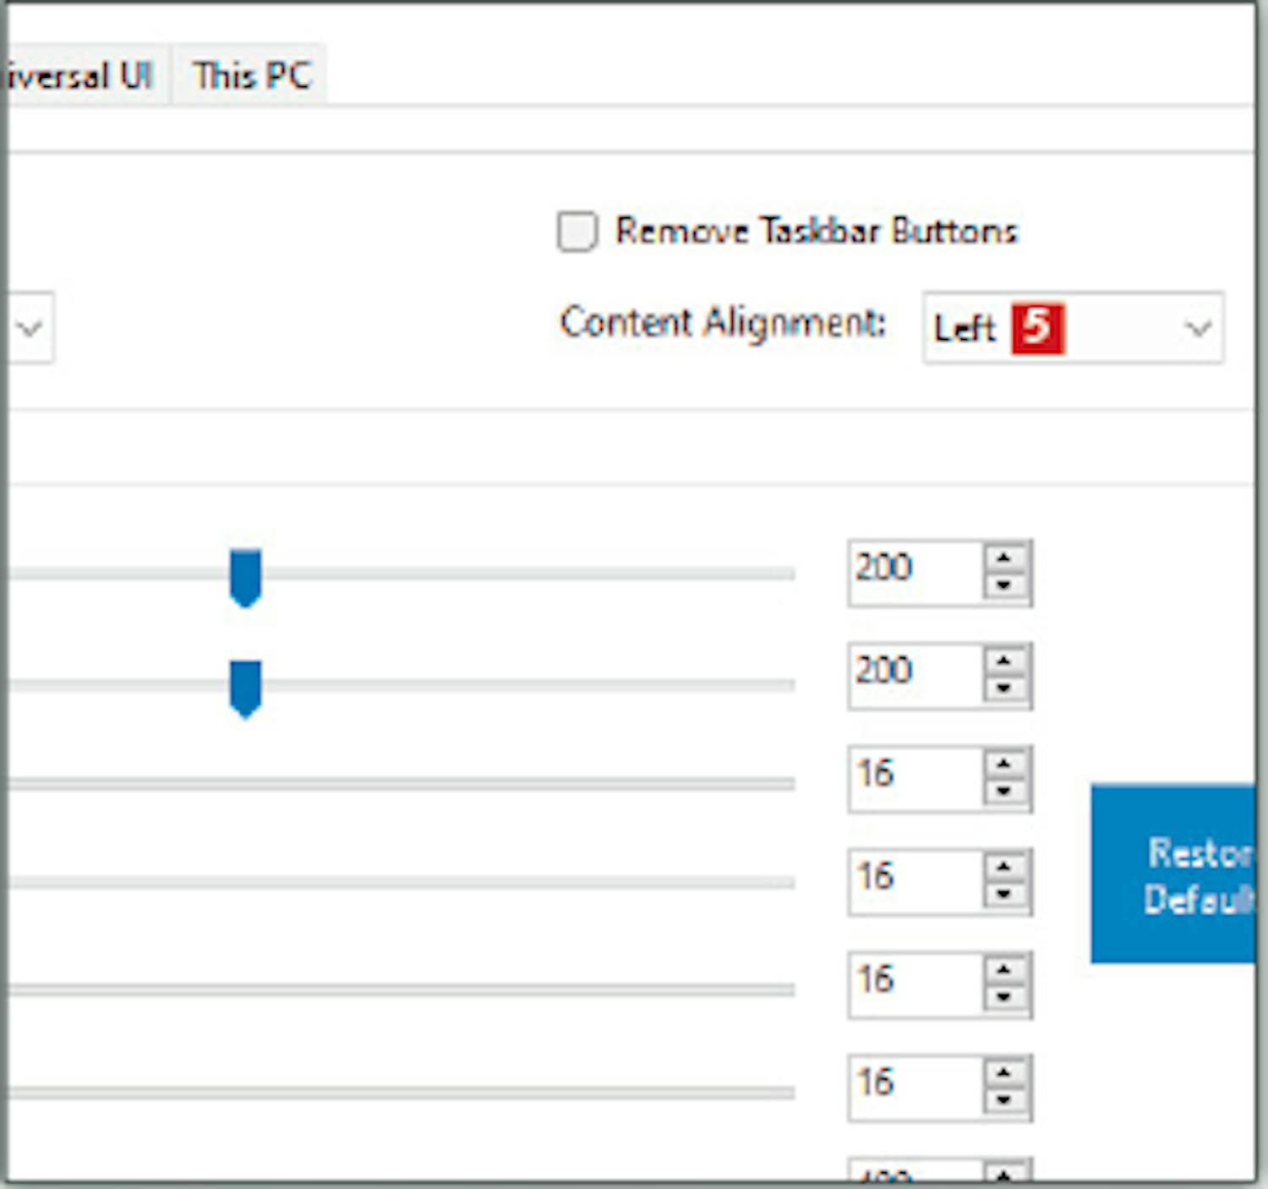Decrement the bottom 16 spinner value
This screenshot has height=1189, width=1268.
coord(1004,1100)
